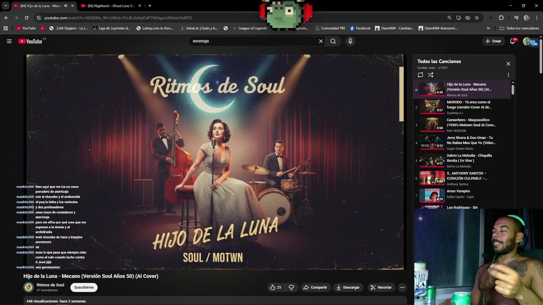543x305 pixels.
Task: Open more actions menu under the video
Action: click(x=402, y=287)
